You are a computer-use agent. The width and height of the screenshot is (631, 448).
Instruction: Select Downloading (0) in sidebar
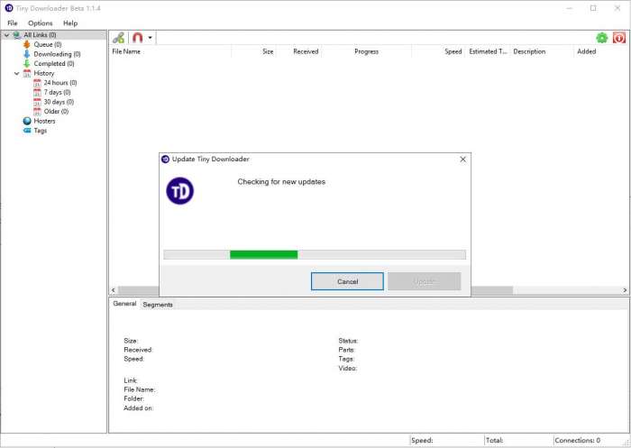click(57, 54)
